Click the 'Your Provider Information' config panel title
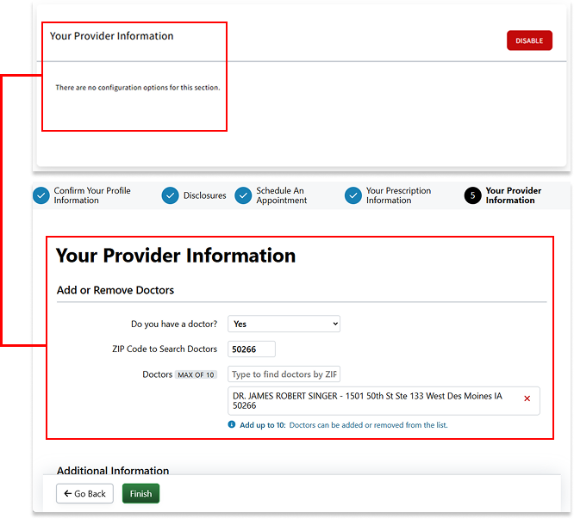 point(112,36)
